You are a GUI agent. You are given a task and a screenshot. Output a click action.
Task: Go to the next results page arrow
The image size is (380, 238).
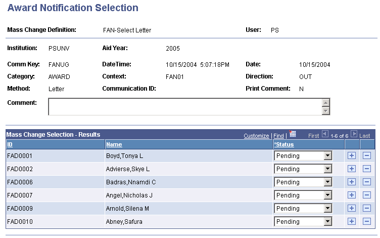pyautogui.click(x=354, y=135)
